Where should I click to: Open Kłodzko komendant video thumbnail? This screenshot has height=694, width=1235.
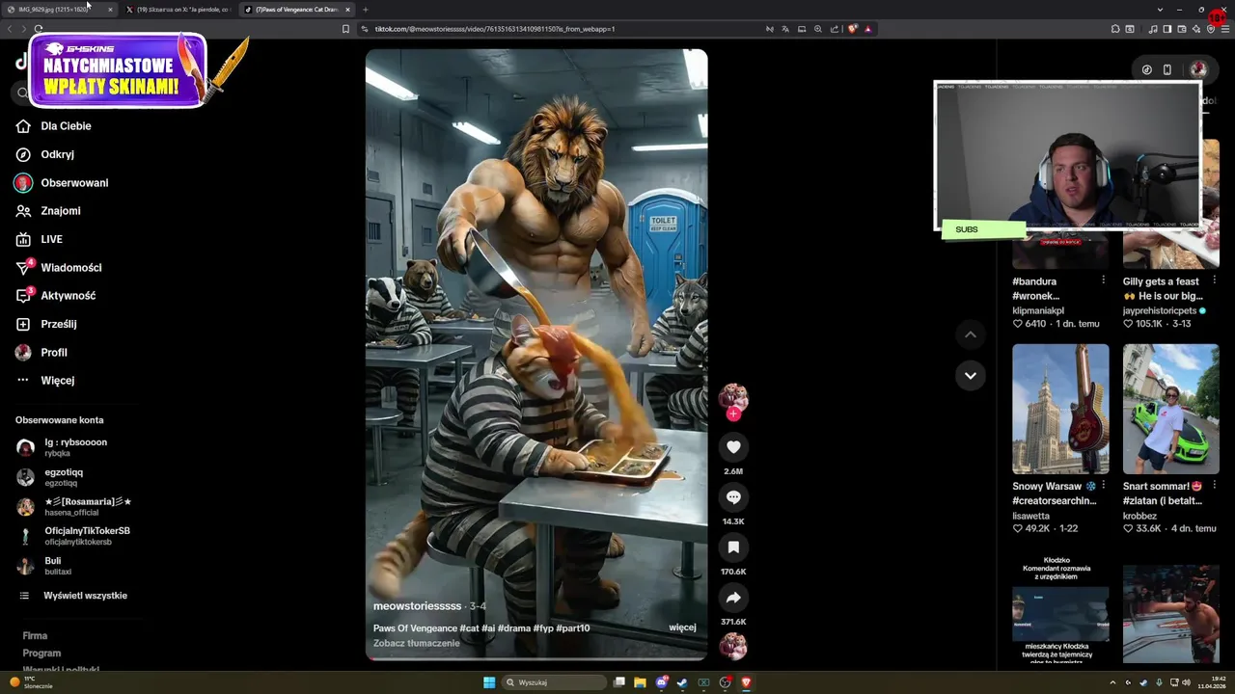click(x=1060, y=609)
